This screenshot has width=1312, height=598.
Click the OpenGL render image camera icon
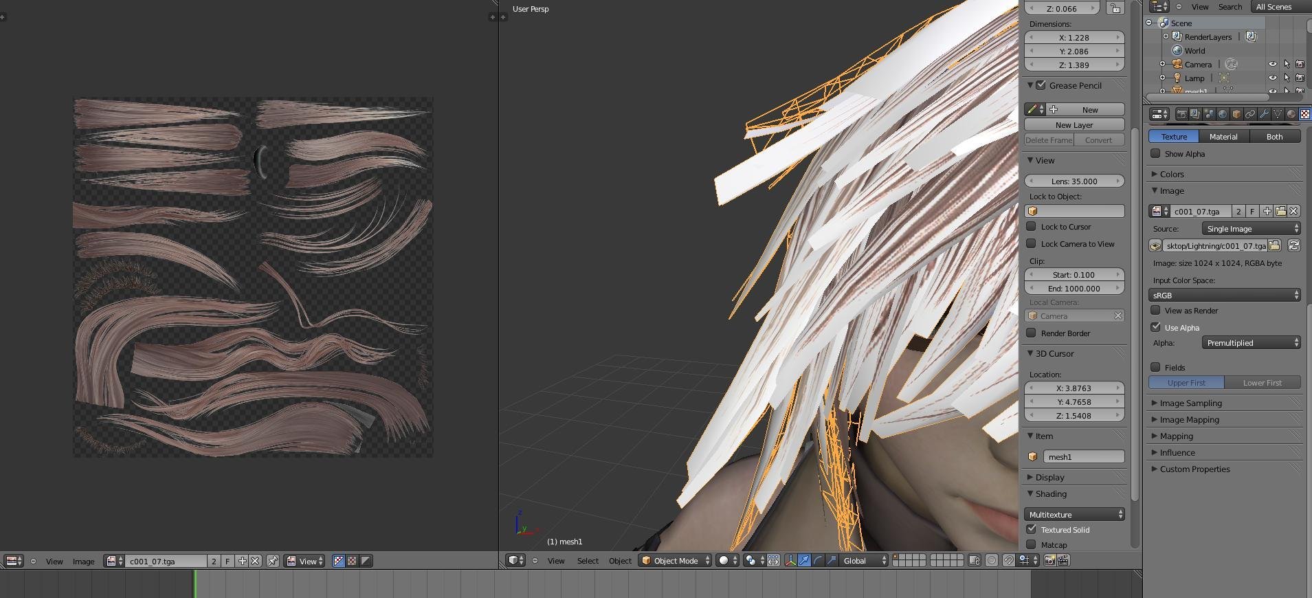click(x=1049, y=560)
